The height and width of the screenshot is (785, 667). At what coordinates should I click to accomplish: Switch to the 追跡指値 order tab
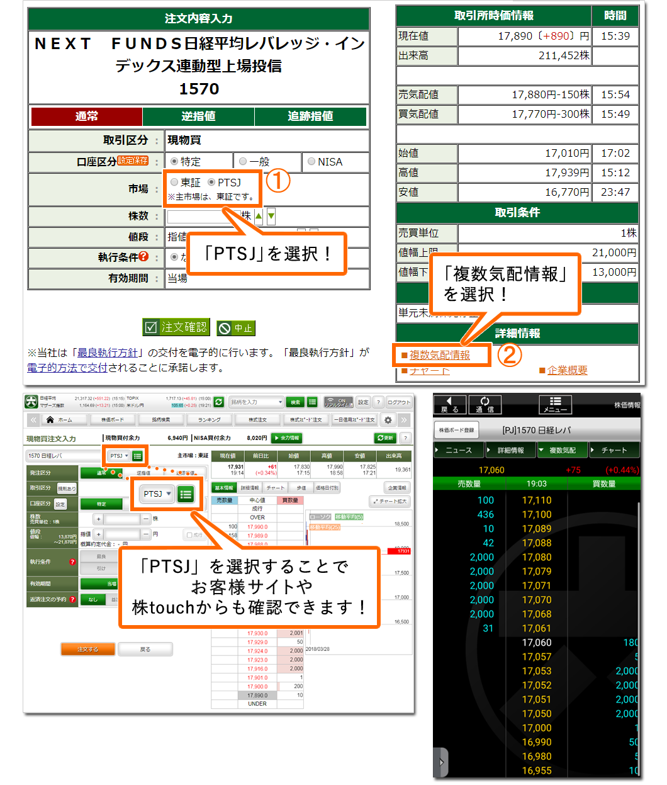[310, 116]
